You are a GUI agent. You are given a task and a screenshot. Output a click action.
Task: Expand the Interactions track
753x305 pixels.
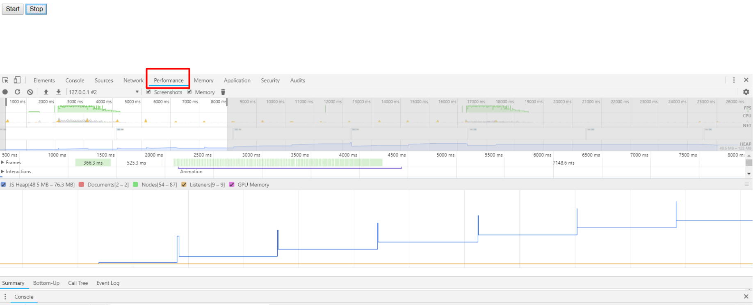(3, 172)
